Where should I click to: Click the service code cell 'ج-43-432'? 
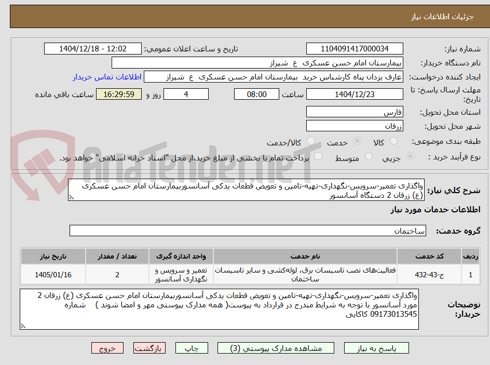tap(429, 274)
